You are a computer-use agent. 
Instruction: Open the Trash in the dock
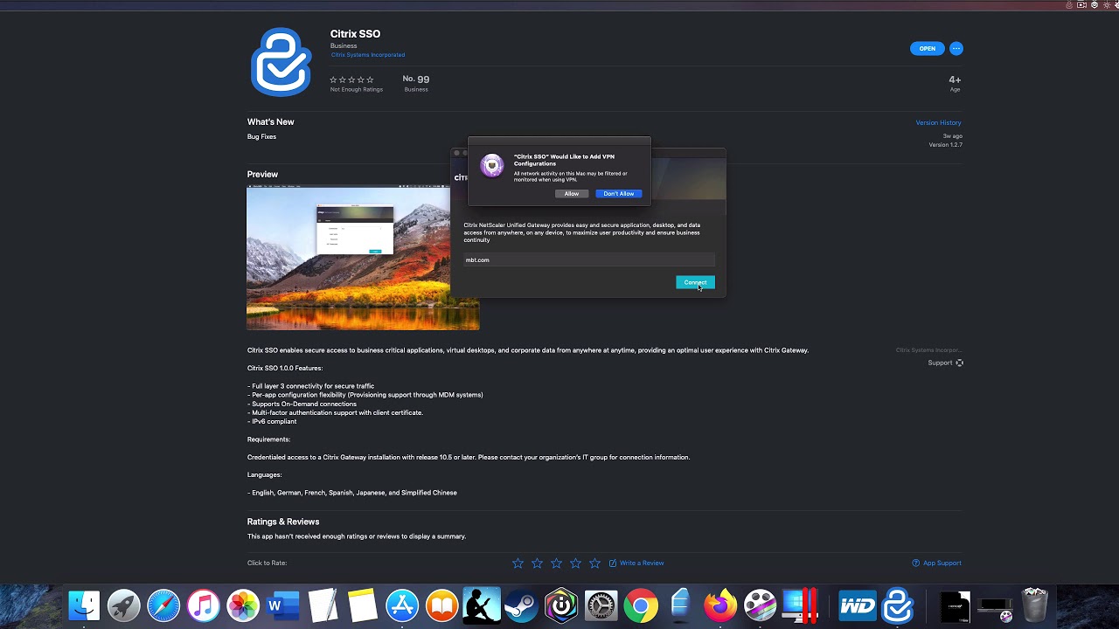(1035, 605)
